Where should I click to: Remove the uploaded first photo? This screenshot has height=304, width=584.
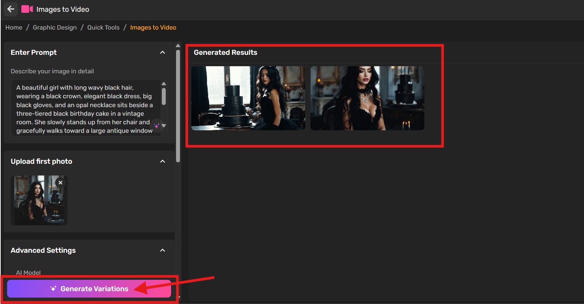click(60, 183)
